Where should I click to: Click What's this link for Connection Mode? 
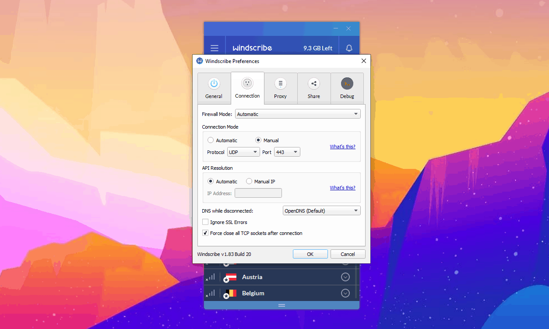click(x=342, y=147)
